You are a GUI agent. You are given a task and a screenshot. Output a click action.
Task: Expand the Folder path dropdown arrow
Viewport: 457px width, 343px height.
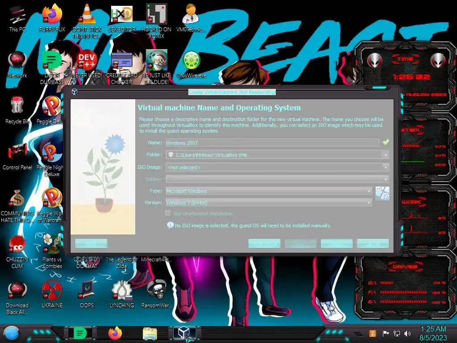(386, 155)
